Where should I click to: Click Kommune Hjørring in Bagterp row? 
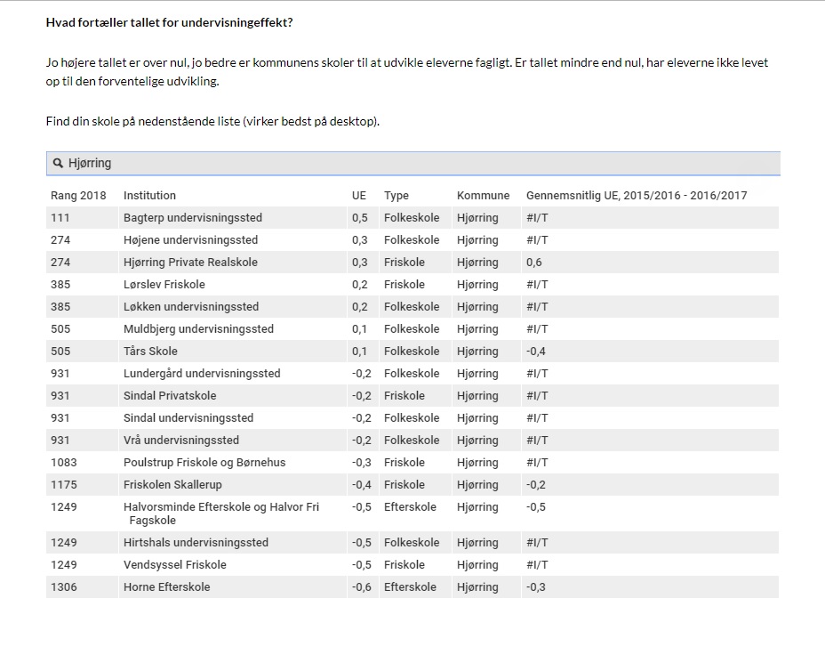[x=477, y=217]
